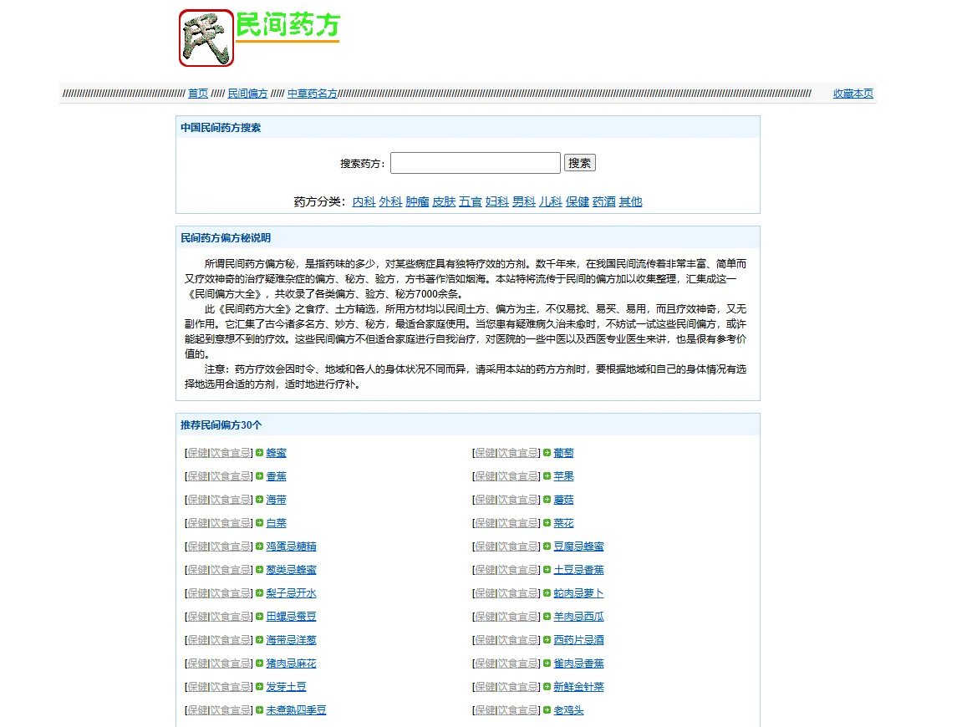Click the green arrow icon before 豆腐忌蜂蜜

547,547
